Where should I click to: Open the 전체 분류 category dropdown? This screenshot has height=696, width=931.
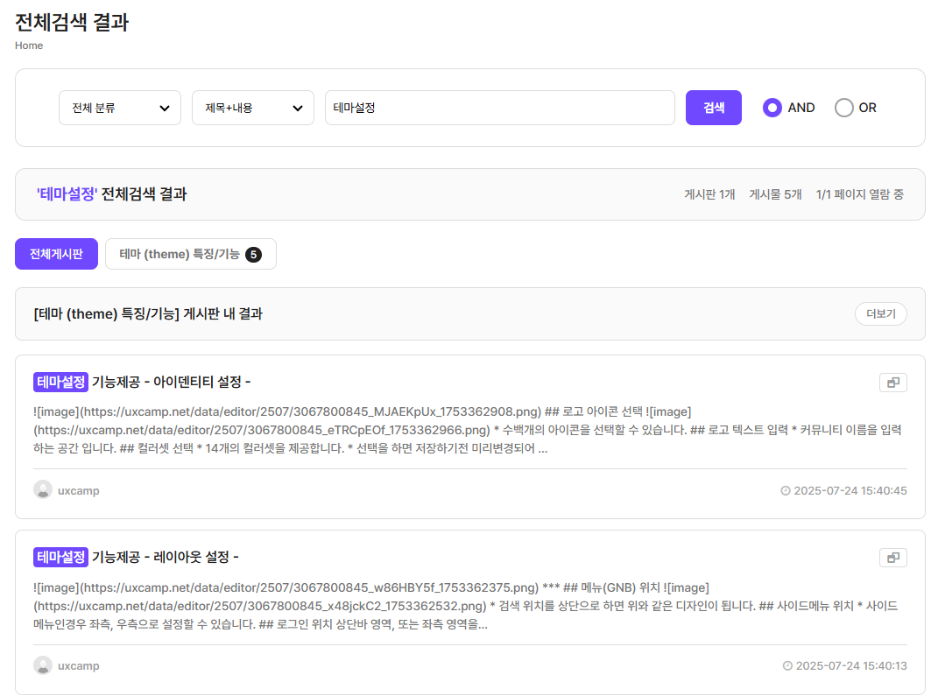[120, 108]
